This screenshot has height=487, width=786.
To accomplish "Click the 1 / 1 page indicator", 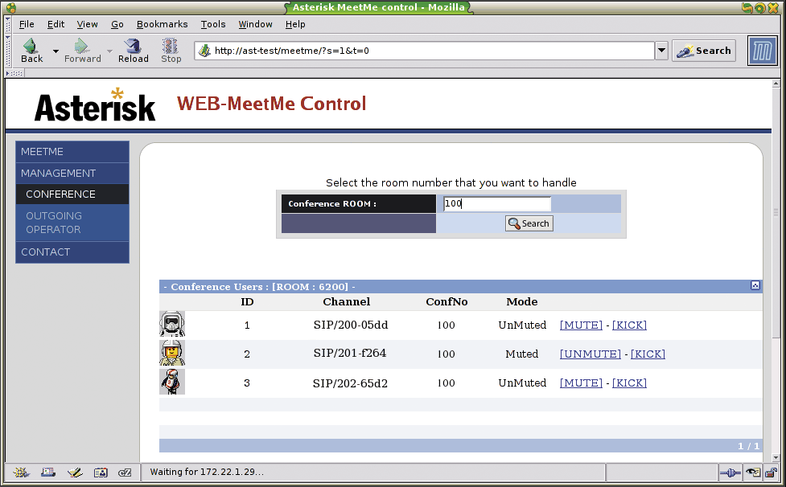I will (748, 446).
